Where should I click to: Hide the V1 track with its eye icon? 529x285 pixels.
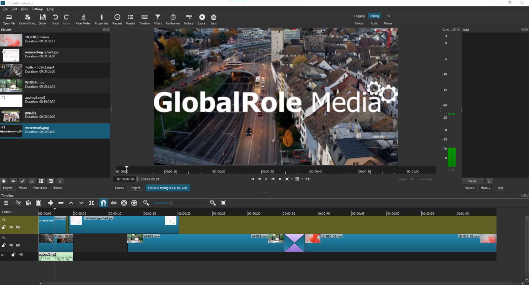click(x=18, y=245)
